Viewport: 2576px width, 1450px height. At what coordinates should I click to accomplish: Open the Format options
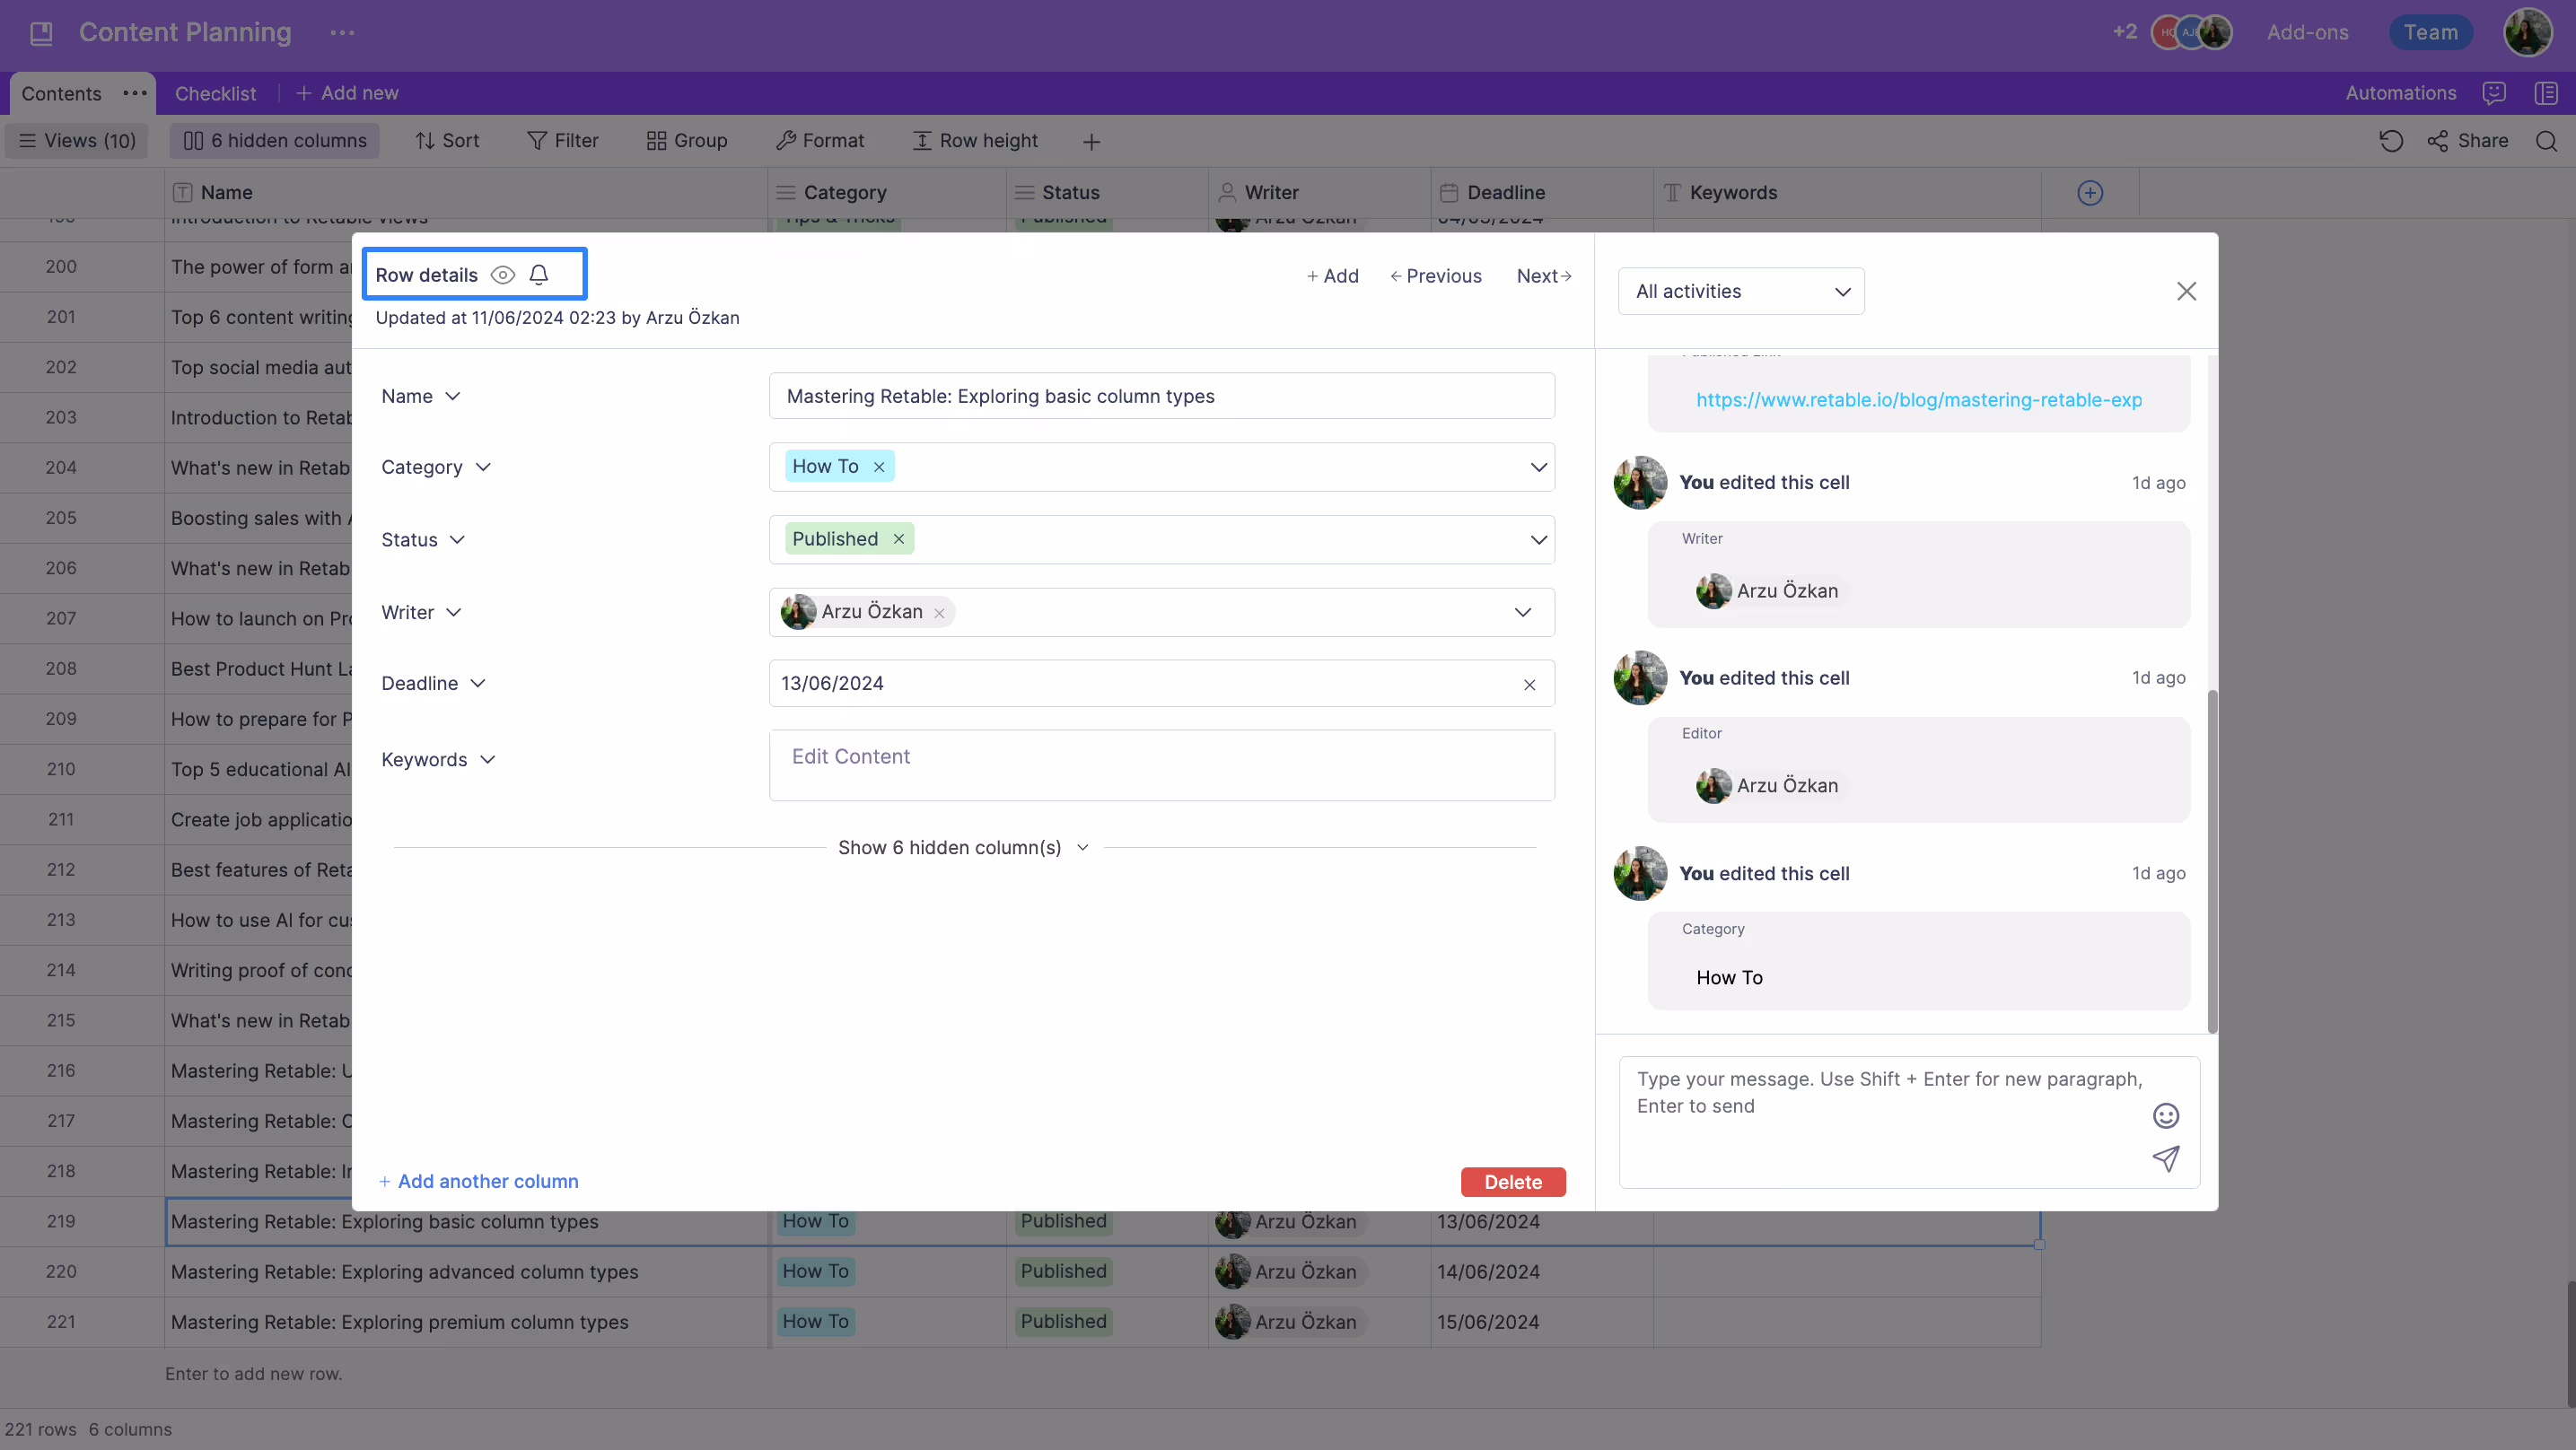(820, 141)
